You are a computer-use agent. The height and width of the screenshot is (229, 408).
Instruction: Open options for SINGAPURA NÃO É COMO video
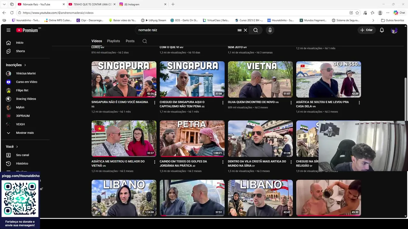(155, 102)
